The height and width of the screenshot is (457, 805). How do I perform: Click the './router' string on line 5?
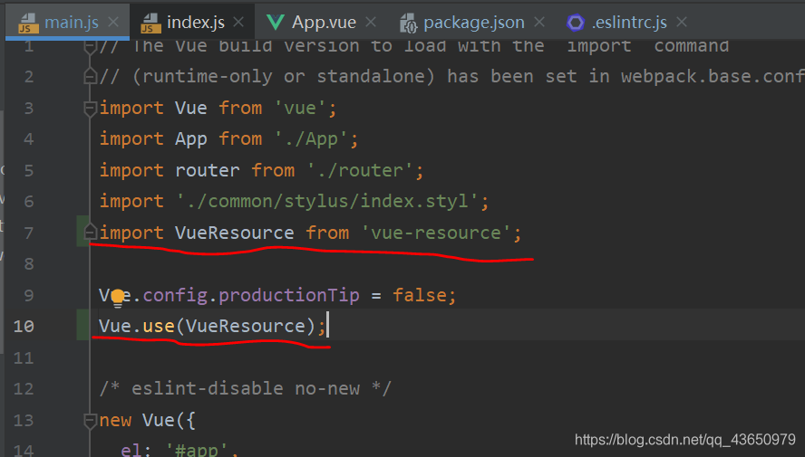(x=361, y=171)
